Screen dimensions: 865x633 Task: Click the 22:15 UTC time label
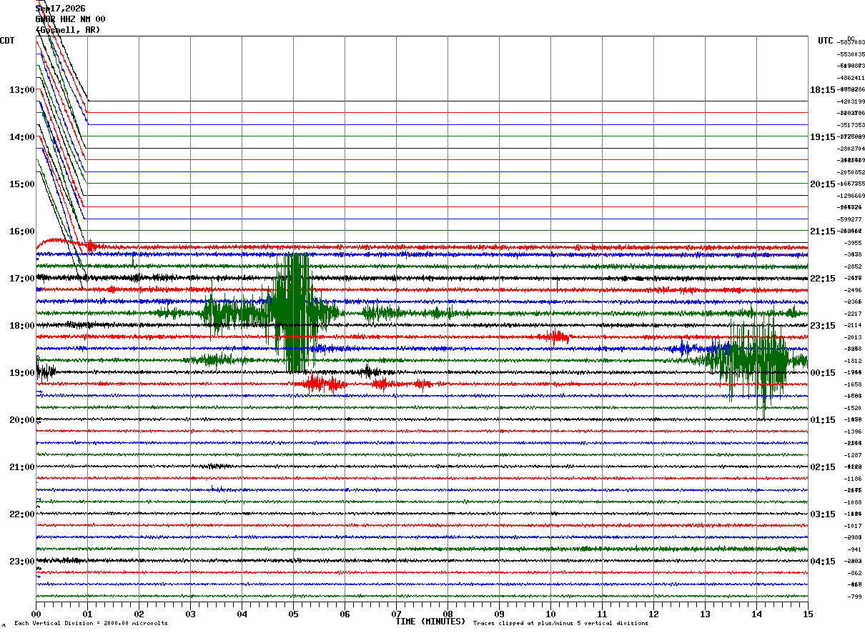[823, 279]
